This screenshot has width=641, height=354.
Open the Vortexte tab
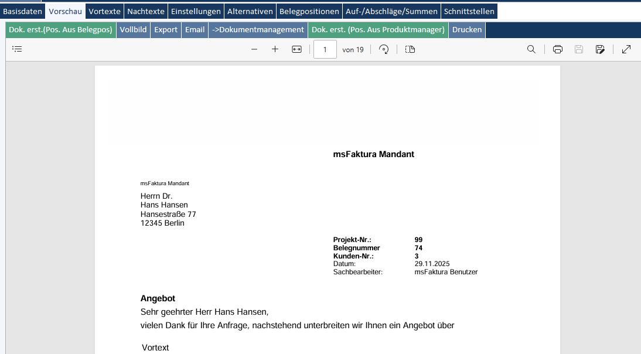[105, 11]
